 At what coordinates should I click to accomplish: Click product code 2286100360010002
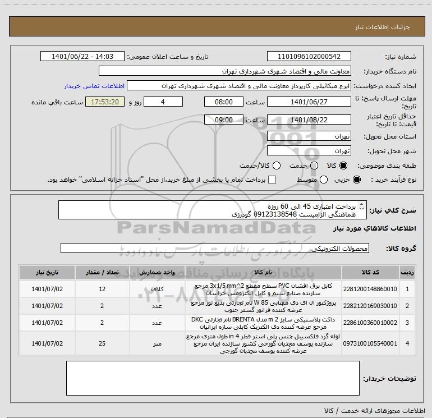(x=370, y=323)
